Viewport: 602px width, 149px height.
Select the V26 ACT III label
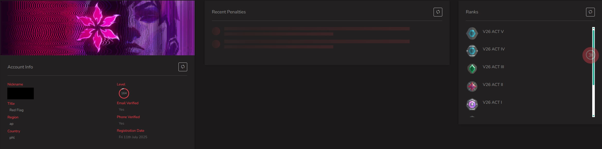(493, 67)
